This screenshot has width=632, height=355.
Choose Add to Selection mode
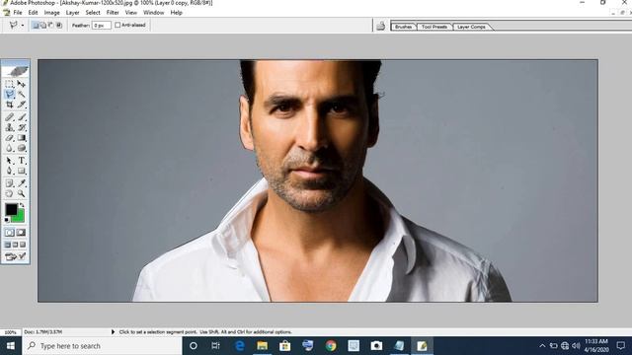(43, 26)
